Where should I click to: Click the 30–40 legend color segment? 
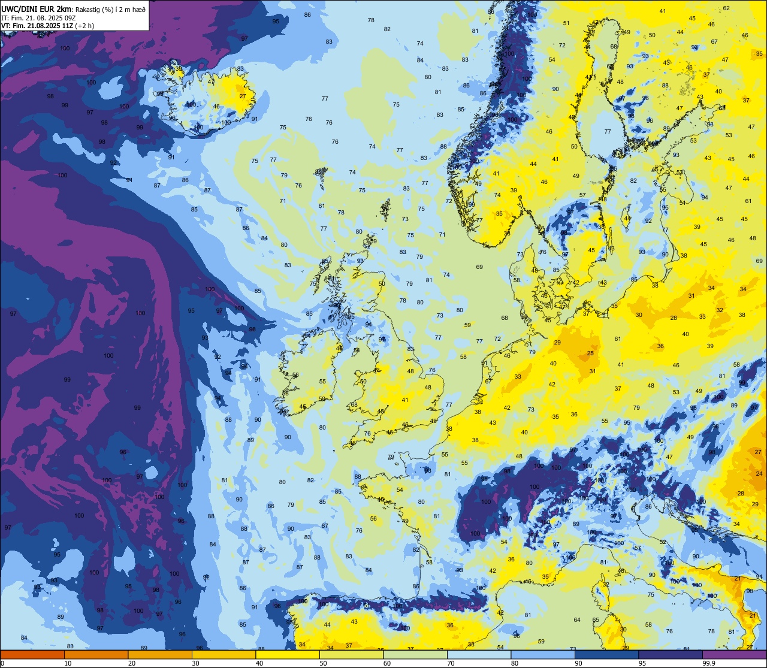[224, 654]
